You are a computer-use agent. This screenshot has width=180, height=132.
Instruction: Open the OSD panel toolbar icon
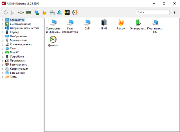click(67, 12)
